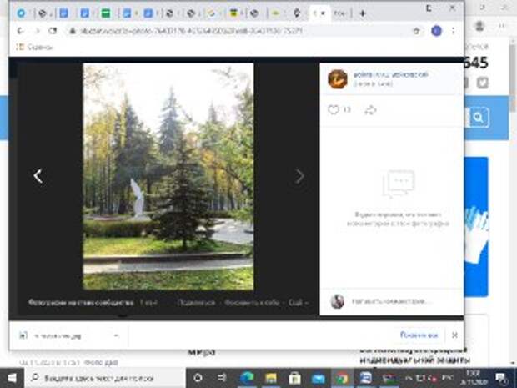This screenshot has height=388, width=517.
Task: Reload the page in Chrome
Action: pos(53,31)
